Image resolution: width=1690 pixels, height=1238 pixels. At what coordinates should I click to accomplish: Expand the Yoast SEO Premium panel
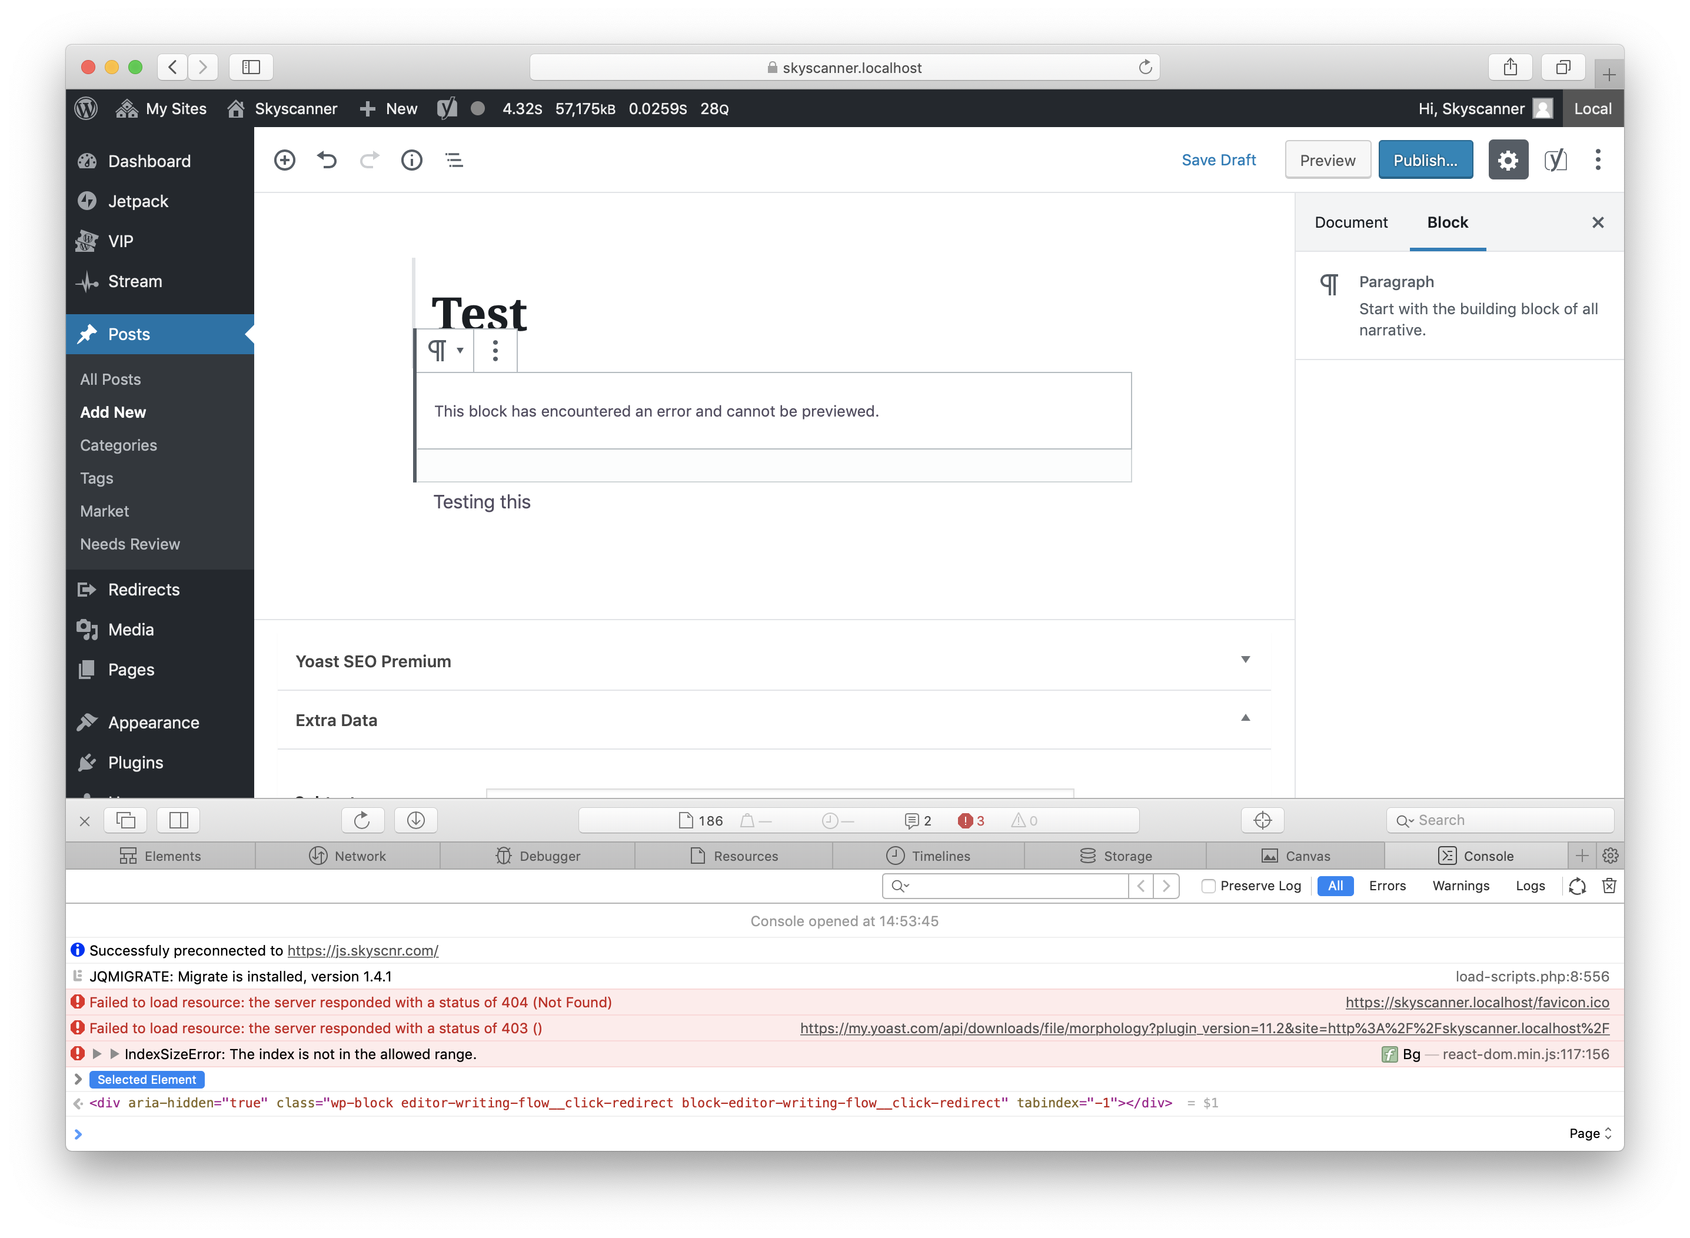774,661
